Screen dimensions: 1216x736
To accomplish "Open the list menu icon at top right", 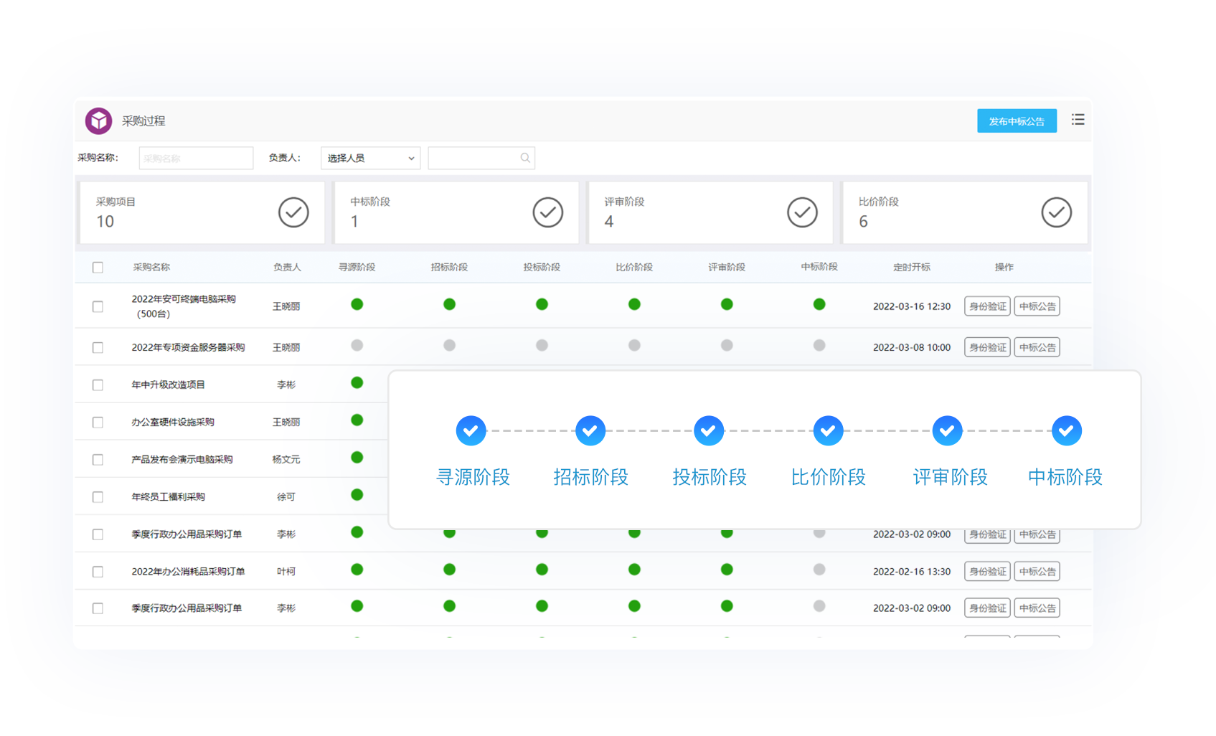I will (x=1078, y=120).
